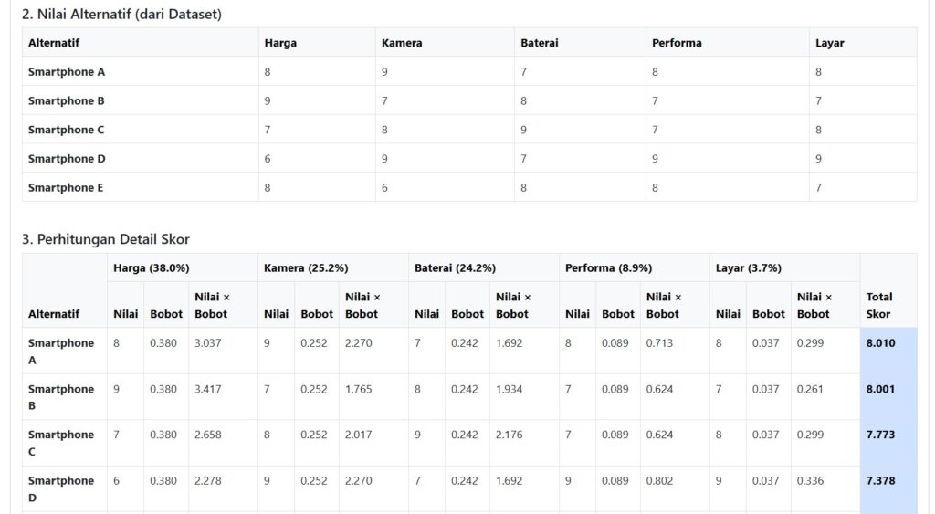
Task: Click Smartphone E in the alternatives table
Action: [66, 188]
